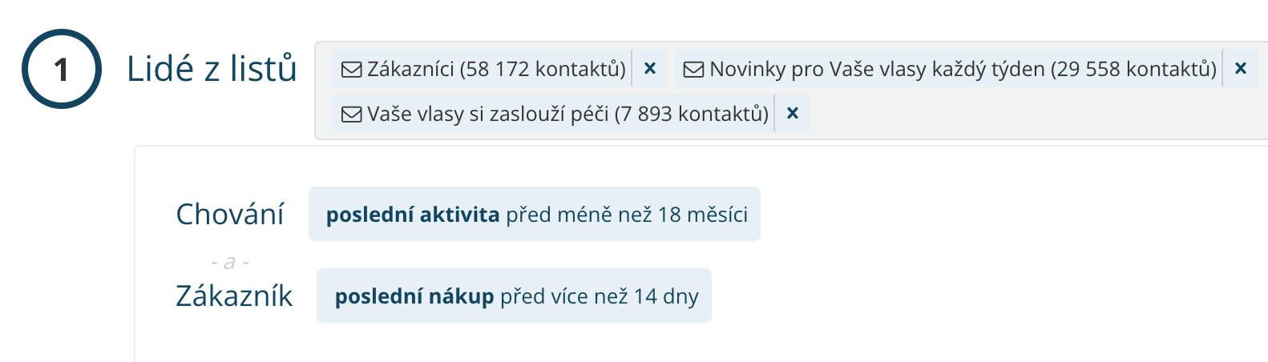Click the envelope icon on Zákazníci tag
Image resolution: width=1268 pixels, height=362 pixels.
(351, 70)
